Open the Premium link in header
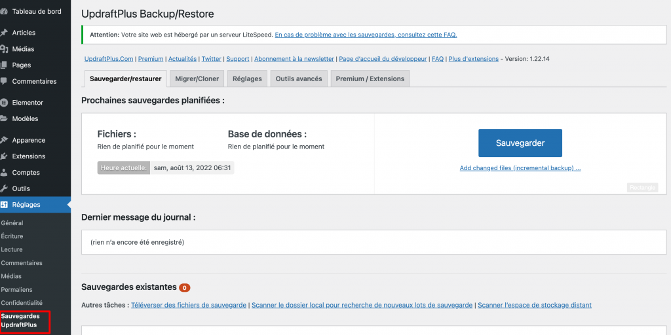This screenshot has width=671, height=335. tap(151, 59)
